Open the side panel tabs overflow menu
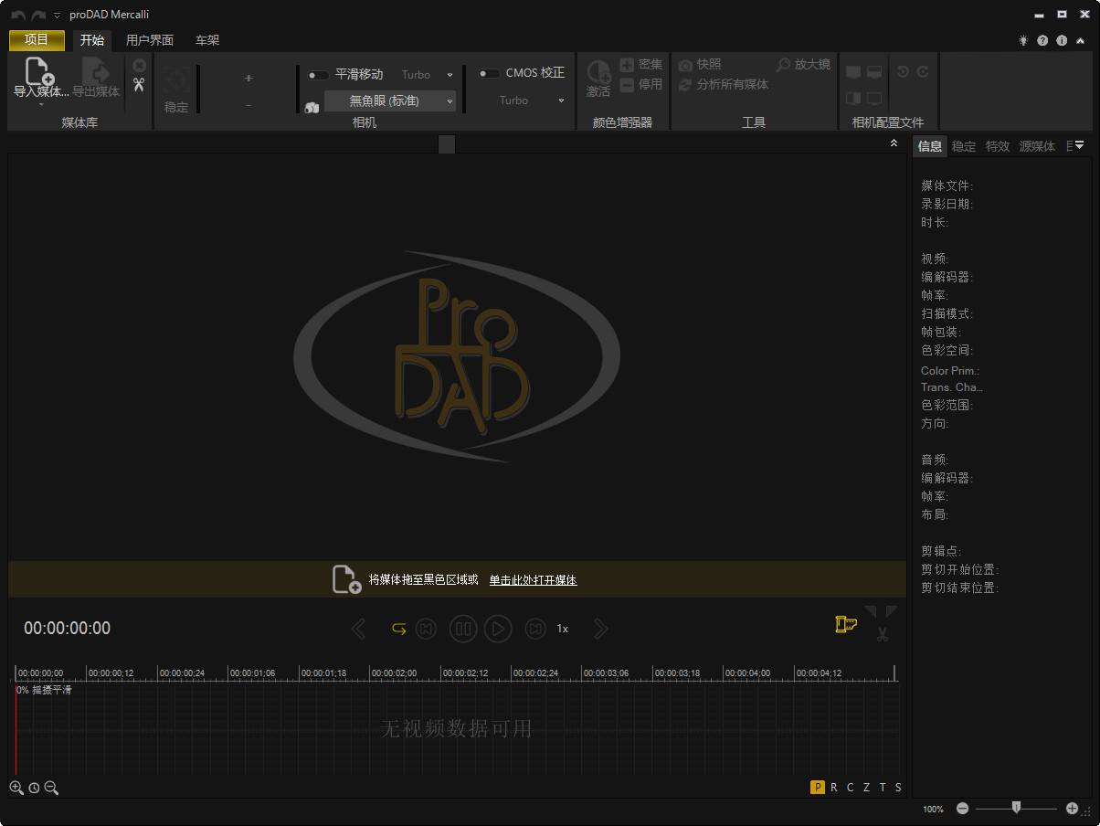1100x826 pixels. pyautogui.click(x=1079, y=145)
